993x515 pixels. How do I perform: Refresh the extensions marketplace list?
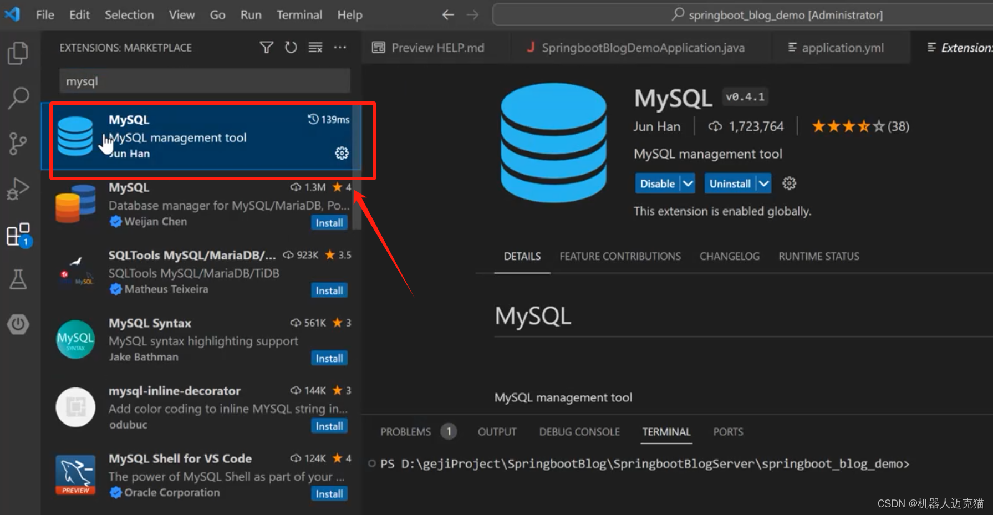(291, 48)
